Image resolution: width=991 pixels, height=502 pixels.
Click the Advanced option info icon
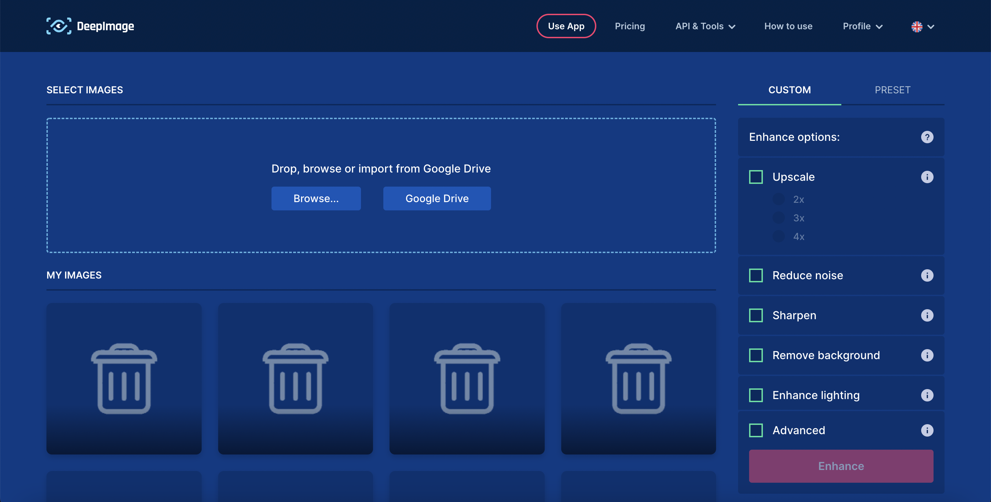coord(927,430)
